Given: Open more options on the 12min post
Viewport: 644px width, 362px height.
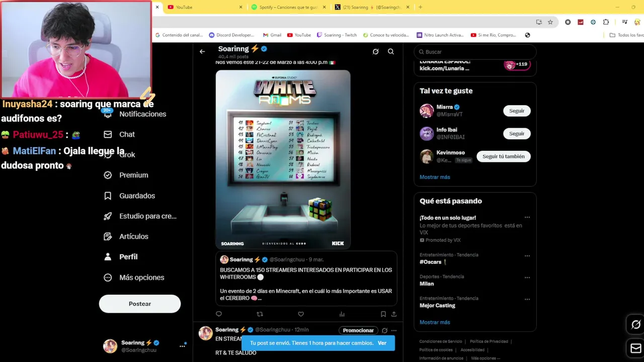Looking at the screenshot, I should point(394,330).
